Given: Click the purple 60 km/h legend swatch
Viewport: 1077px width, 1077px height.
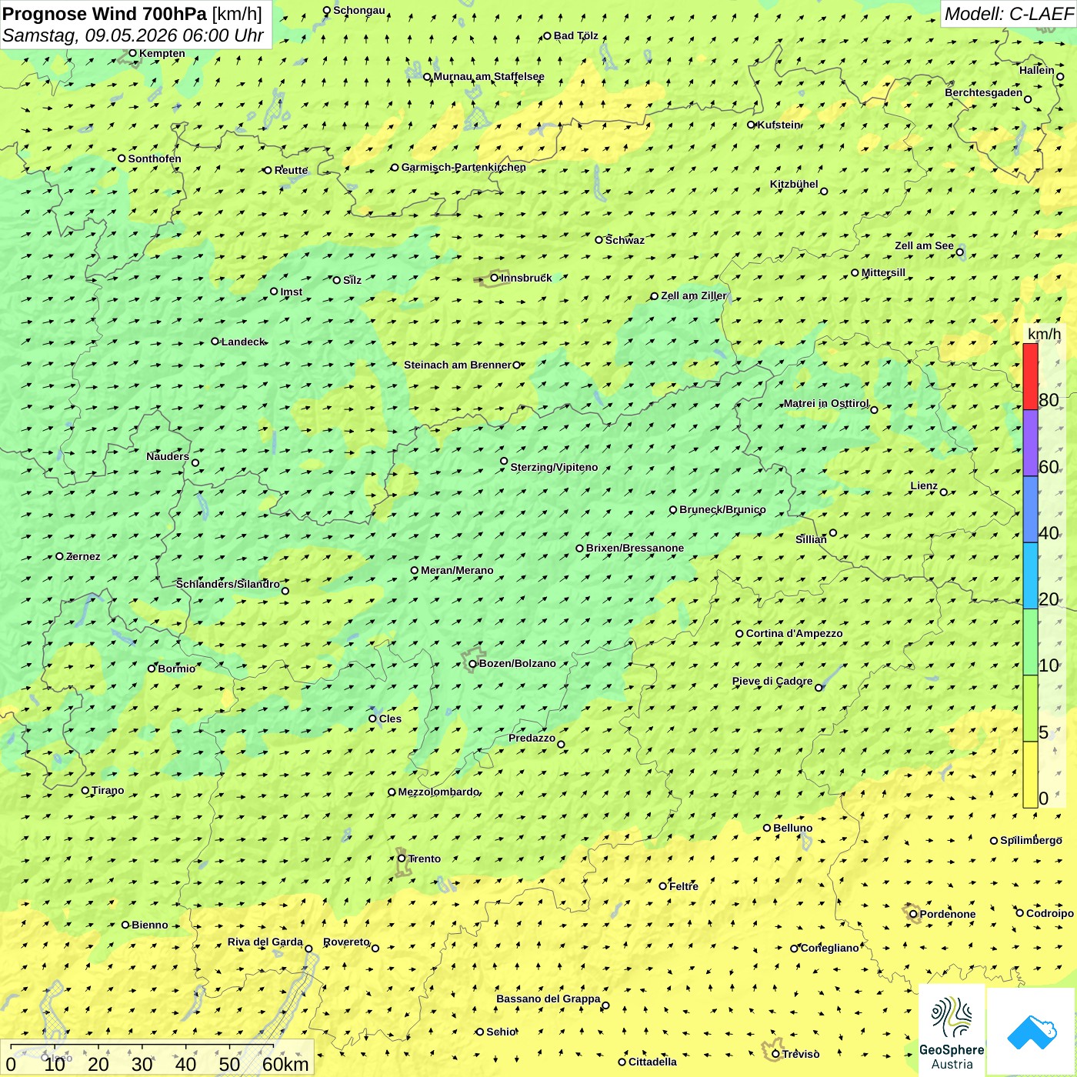Looking at the screenshot, I should [x=1030, y=443].
